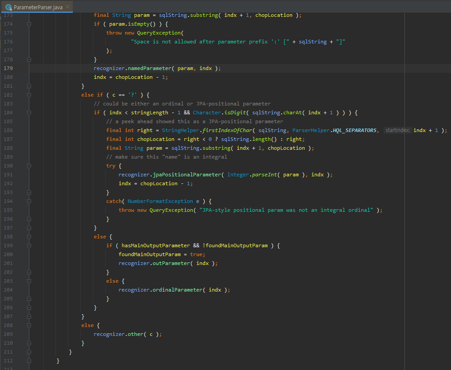Click the fold end marker at line 178
The width and height of the screenshot is (451, 370).
tap(29, 59)
